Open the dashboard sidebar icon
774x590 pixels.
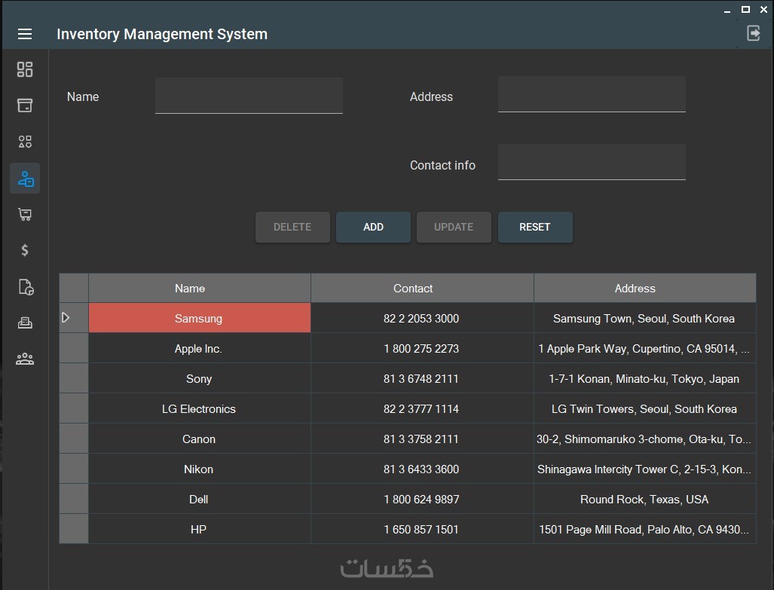pos(25,69)
